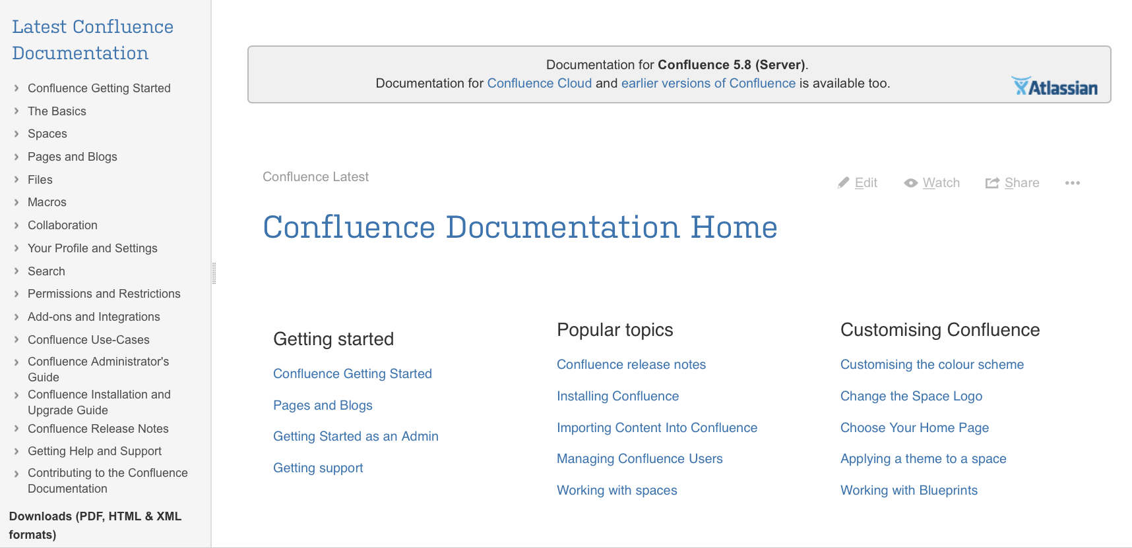
Task: Open Working with Blueprints link
Action: coord(909,490)
